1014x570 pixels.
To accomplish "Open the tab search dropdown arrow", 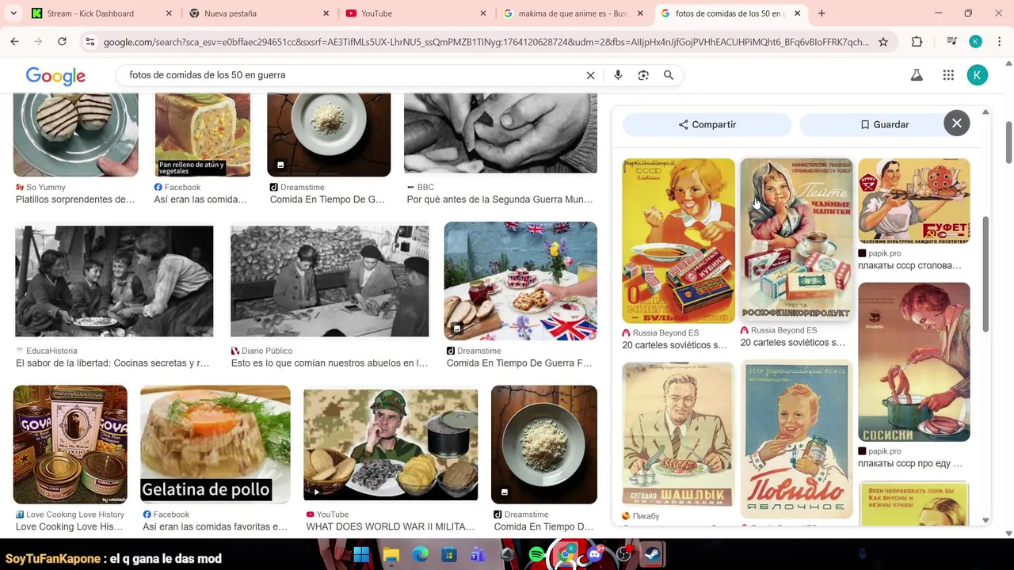I will [14, 13].
